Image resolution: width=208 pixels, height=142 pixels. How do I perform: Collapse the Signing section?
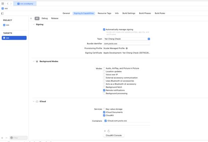click(x=34, y=24)
